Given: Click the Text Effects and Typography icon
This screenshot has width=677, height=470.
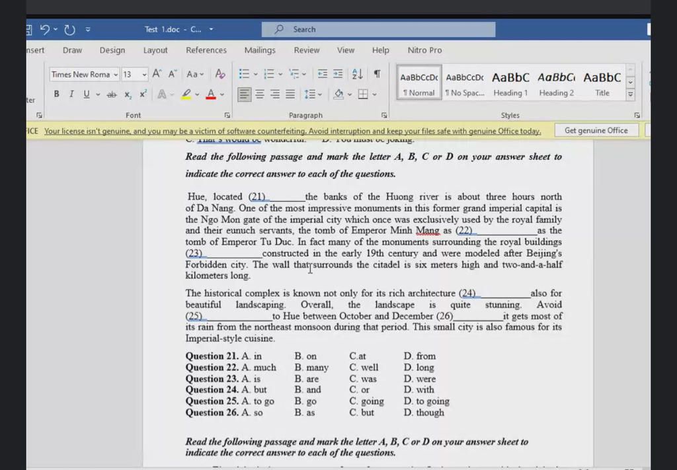Looking at the screenshot, I should tap(162, 94).
